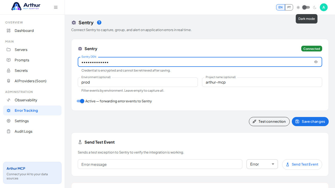
Task: Click the Settings gear icon
Action: [x=9, y=121]
